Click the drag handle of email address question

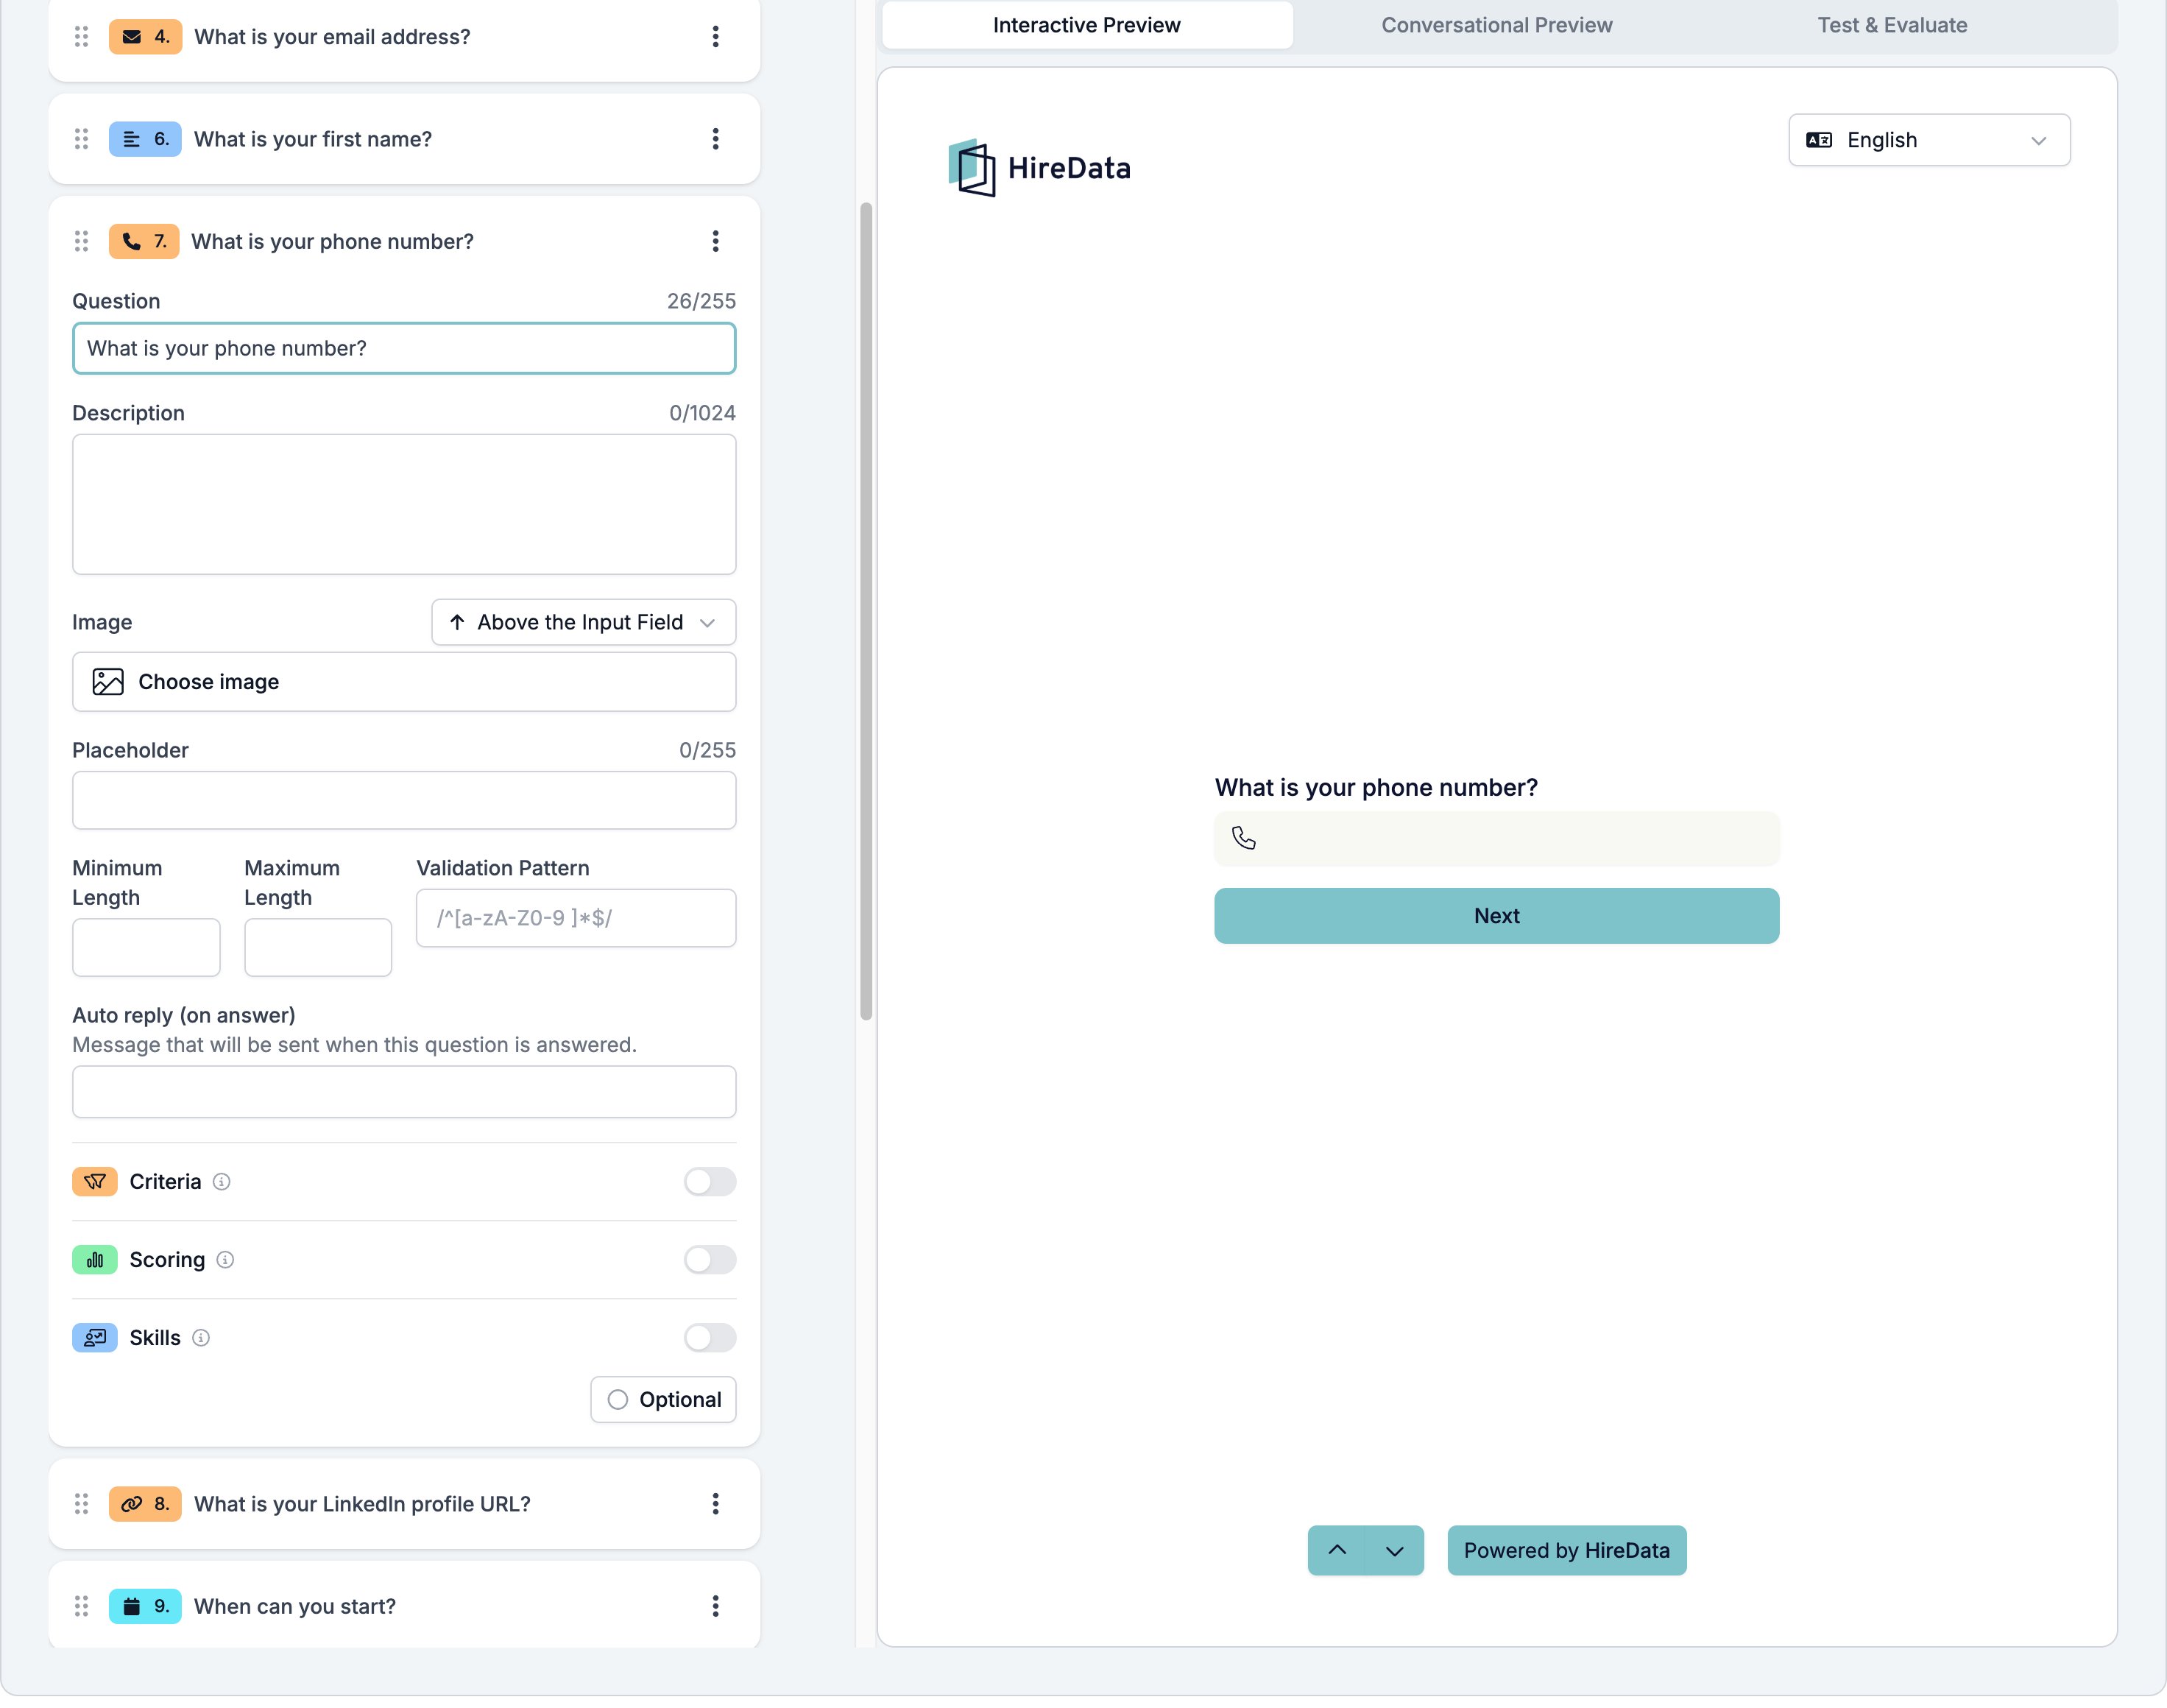(x=82, y=37)
